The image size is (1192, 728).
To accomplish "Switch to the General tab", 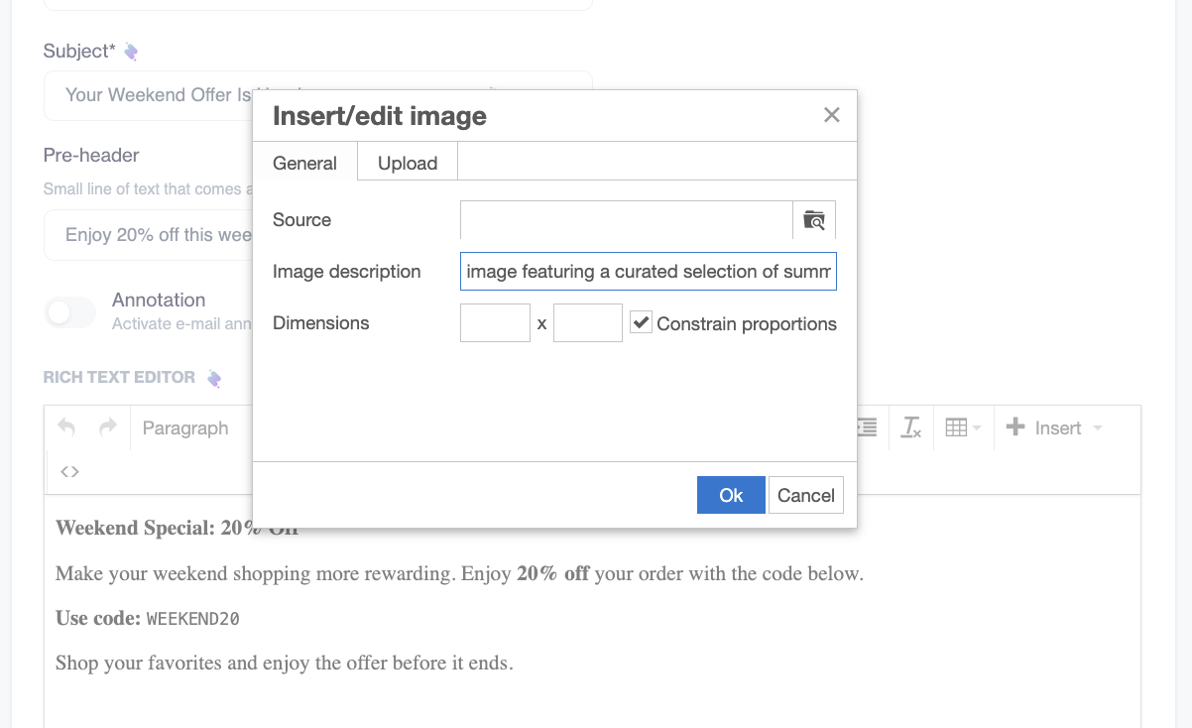I will (x=305, y=163).
